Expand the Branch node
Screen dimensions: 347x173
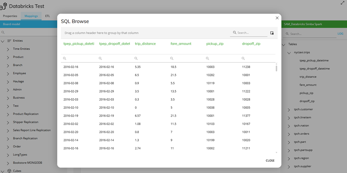click(8, 66)
